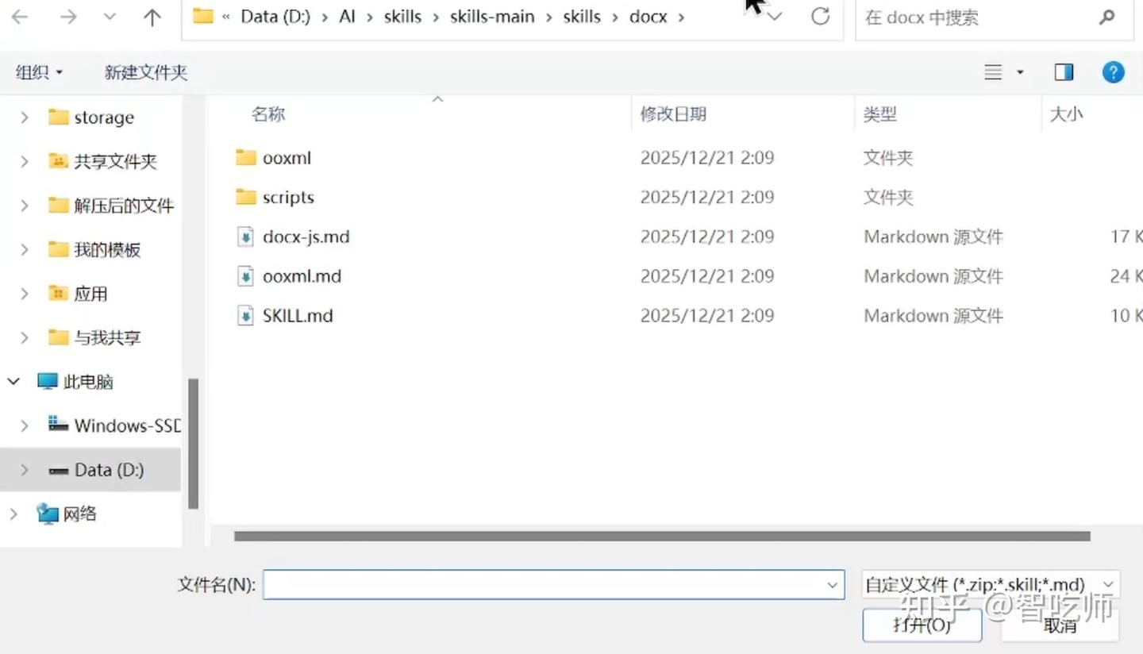Click the folder icon in address bar
1143x654 pixels.
click(x=203, y=16)
